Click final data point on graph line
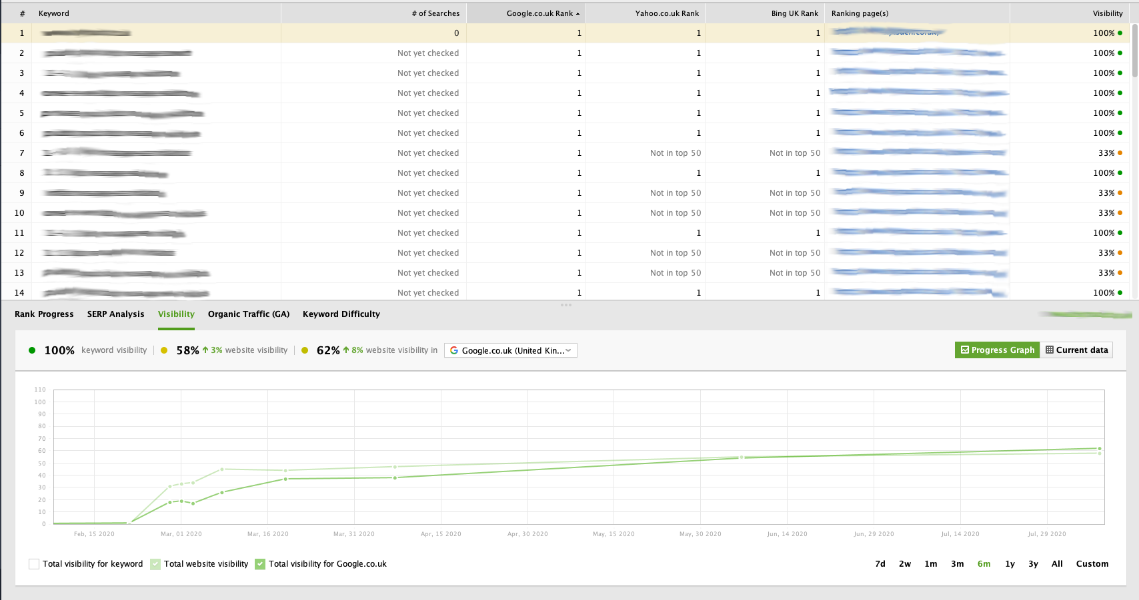Screen dimensions: 1139x600 1100,449
